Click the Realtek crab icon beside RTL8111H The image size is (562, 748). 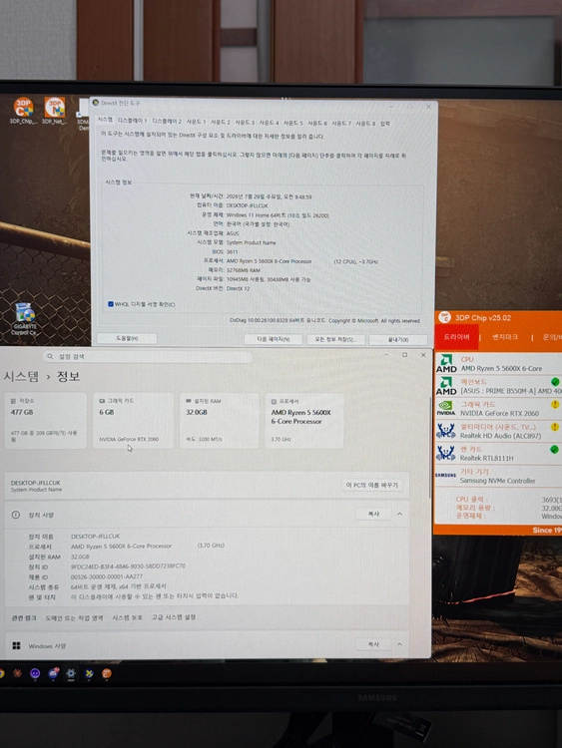point(446,453)
